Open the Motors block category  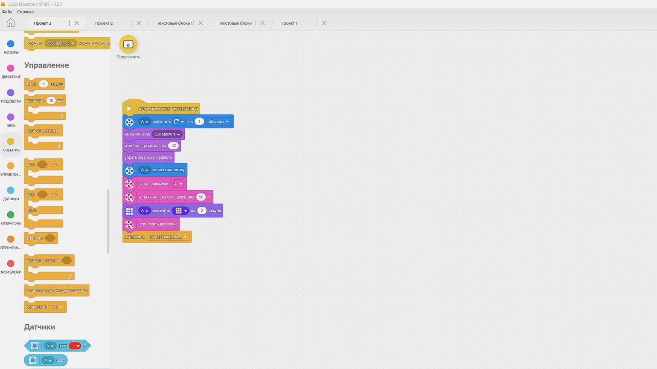click(11, 44)
